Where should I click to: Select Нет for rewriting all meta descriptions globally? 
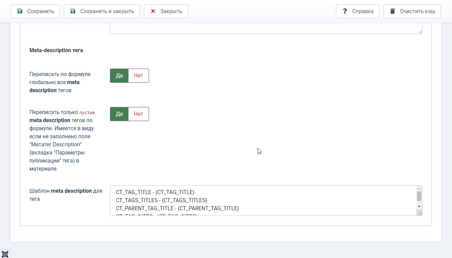point(139,76)
